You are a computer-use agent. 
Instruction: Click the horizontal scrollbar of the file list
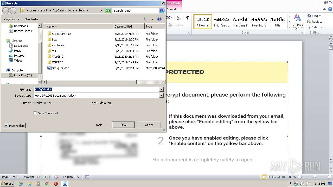tap(91, 82)
